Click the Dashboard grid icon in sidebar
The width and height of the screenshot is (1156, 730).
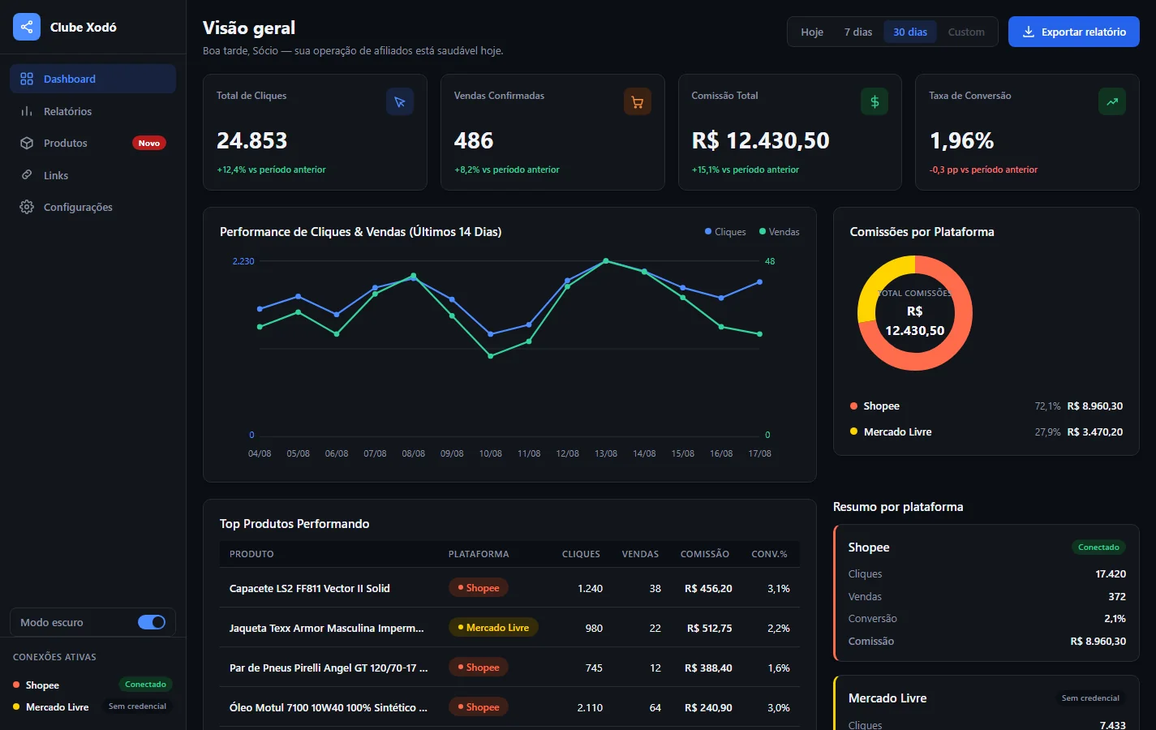pyautogui.click(x=27, y=79)
